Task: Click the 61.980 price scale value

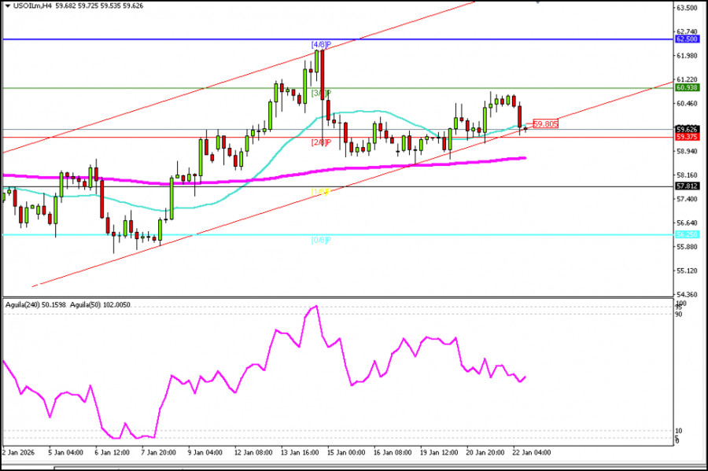Action: [x=687, y=56]
